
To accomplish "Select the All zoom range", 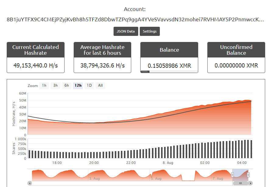I will point(100,85).
